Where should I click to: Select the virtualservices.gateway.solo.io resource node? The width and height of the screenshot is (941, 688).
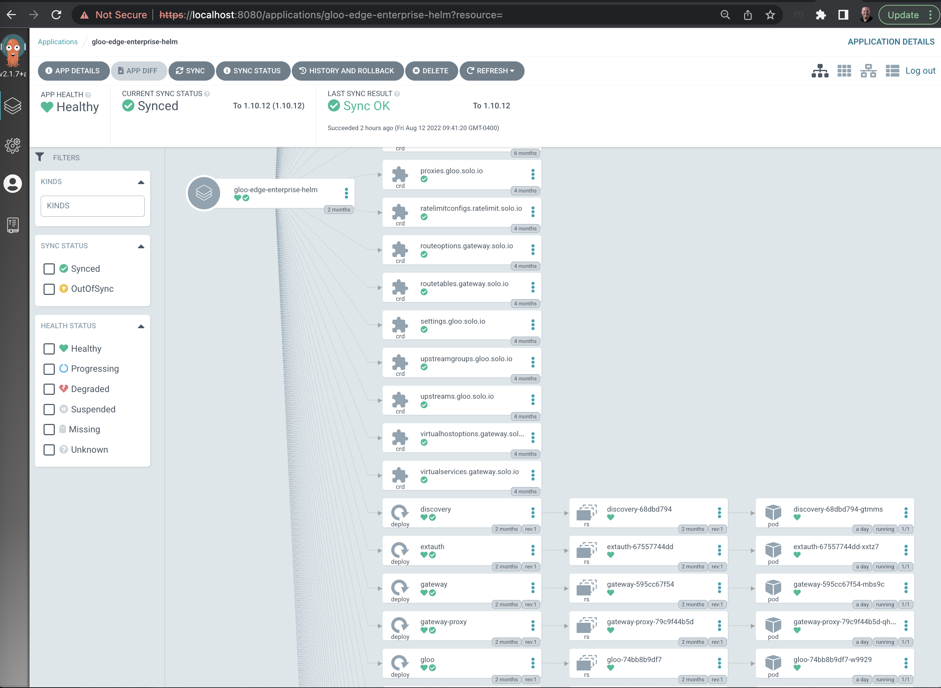point(461,475)
